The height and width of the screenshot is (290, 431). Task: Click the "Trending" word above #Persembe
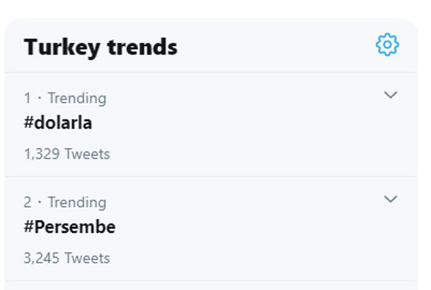(77, 203)
